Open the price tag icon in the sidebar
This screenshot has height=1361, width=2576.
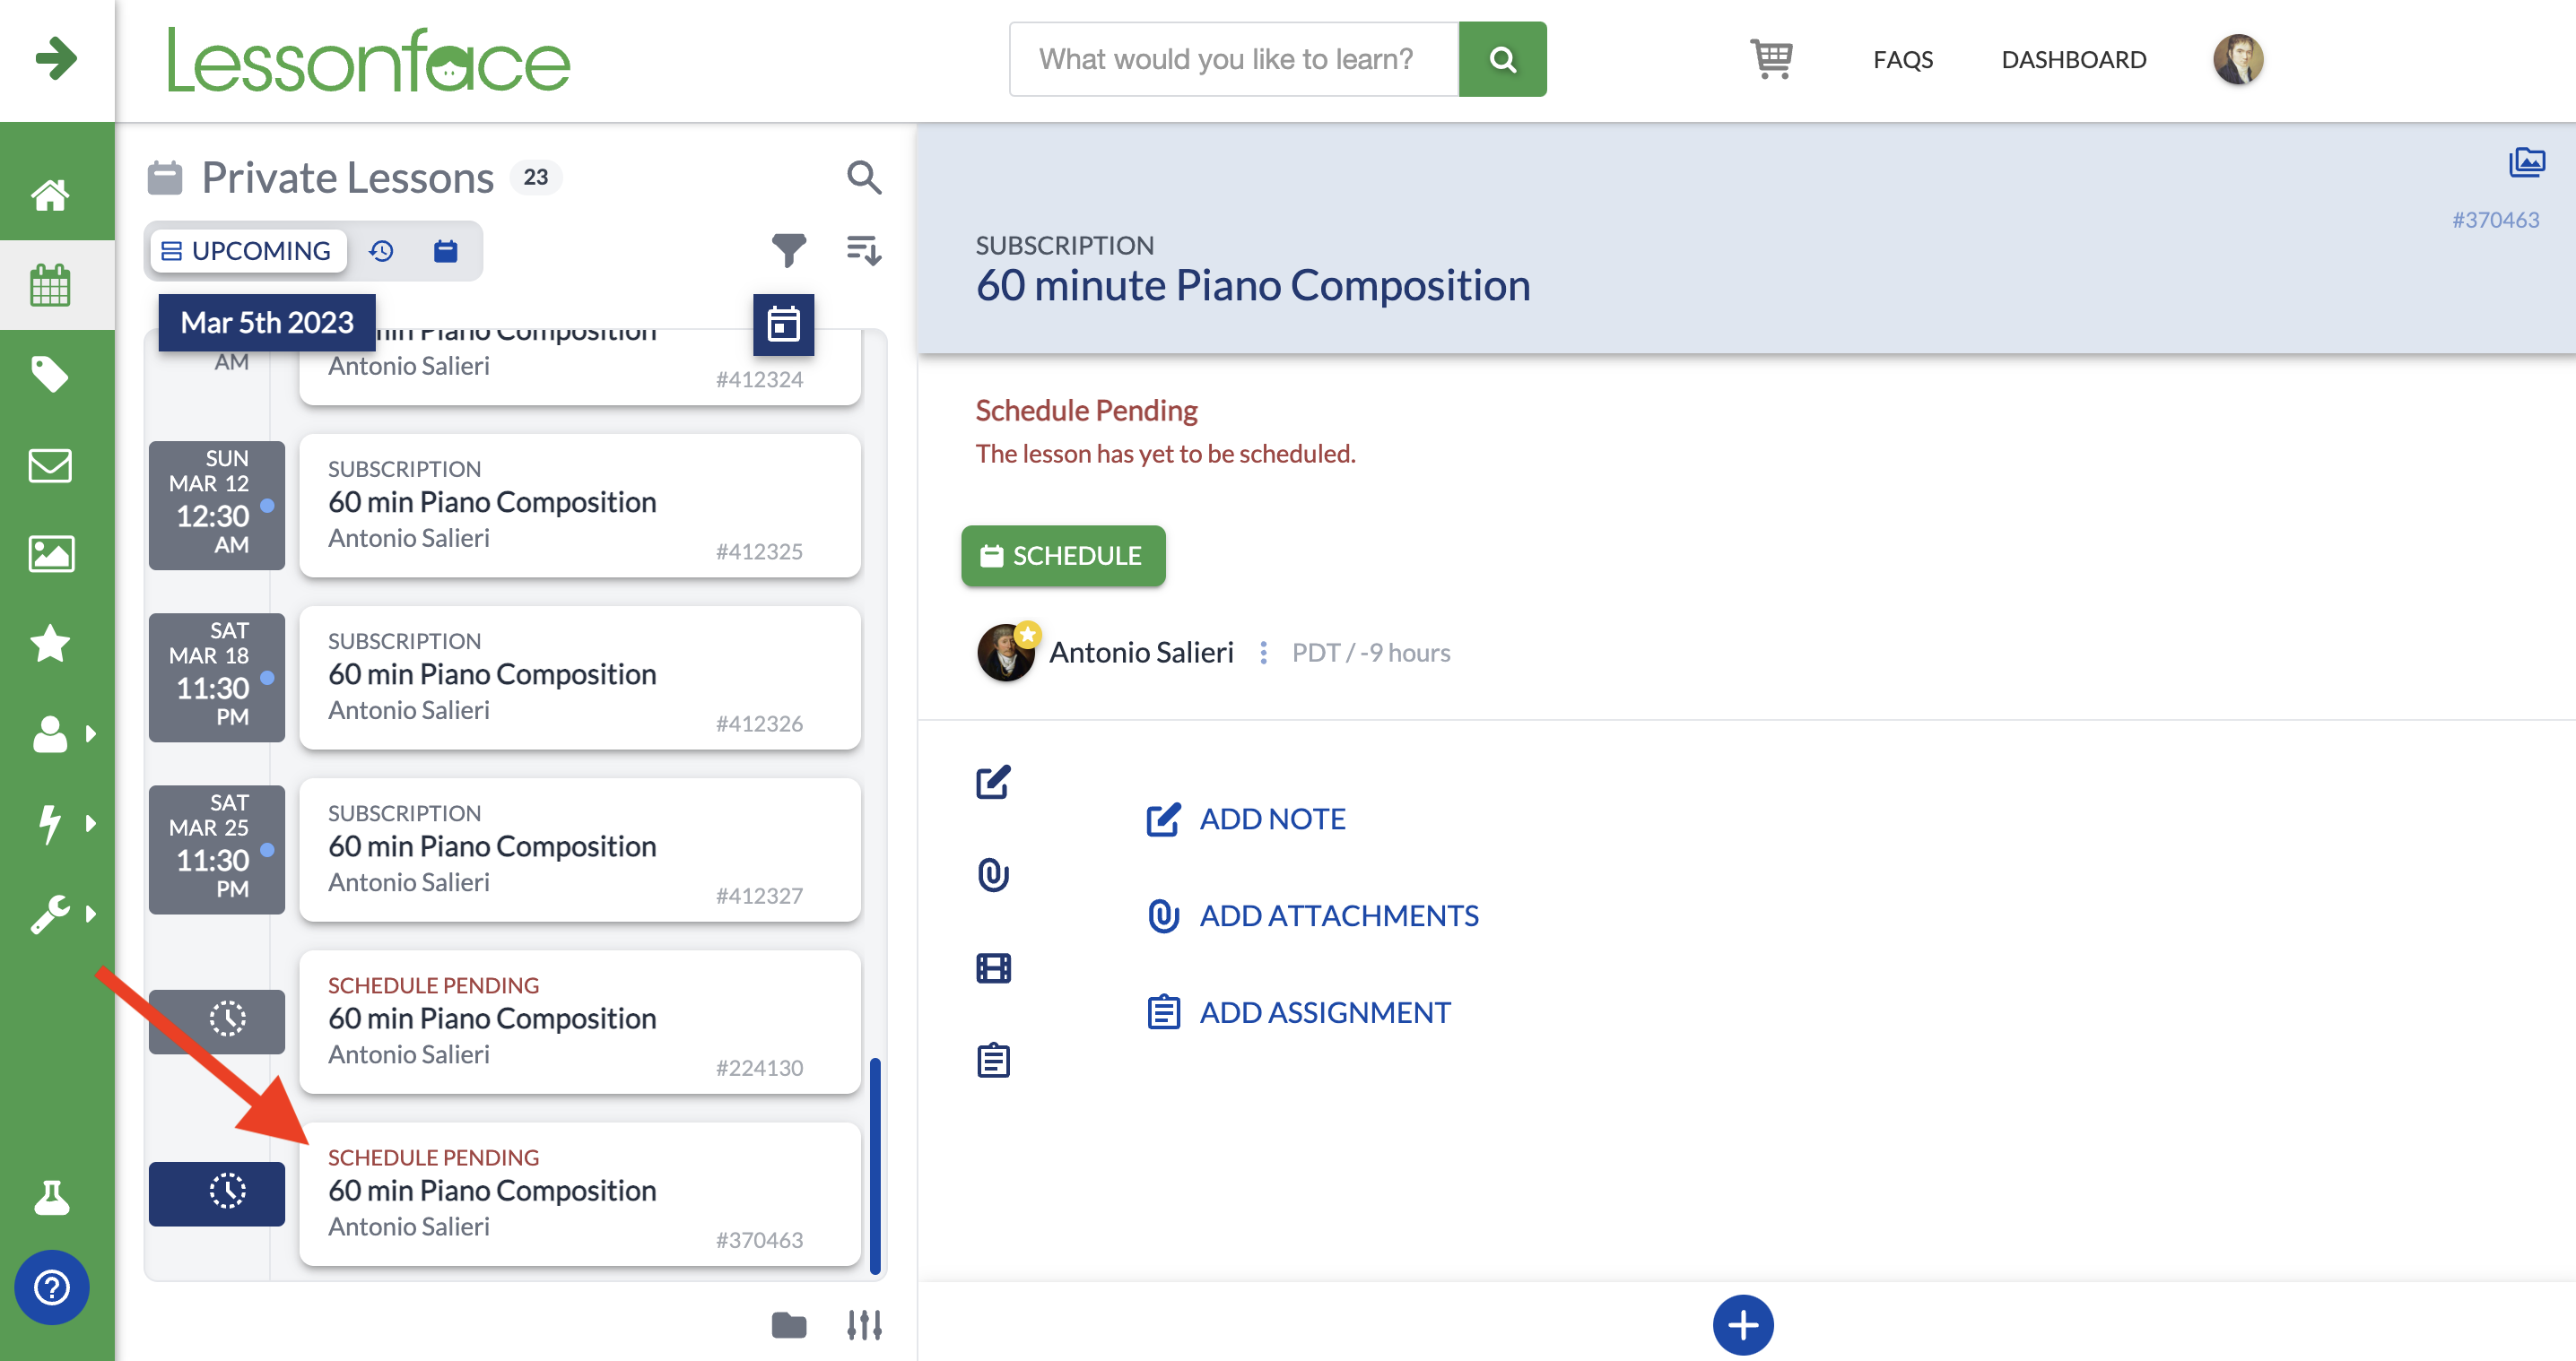coord(50,375)
